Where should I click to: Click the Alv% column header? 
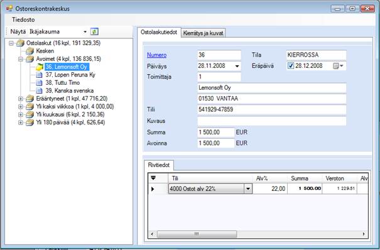(x=269, y=178)
